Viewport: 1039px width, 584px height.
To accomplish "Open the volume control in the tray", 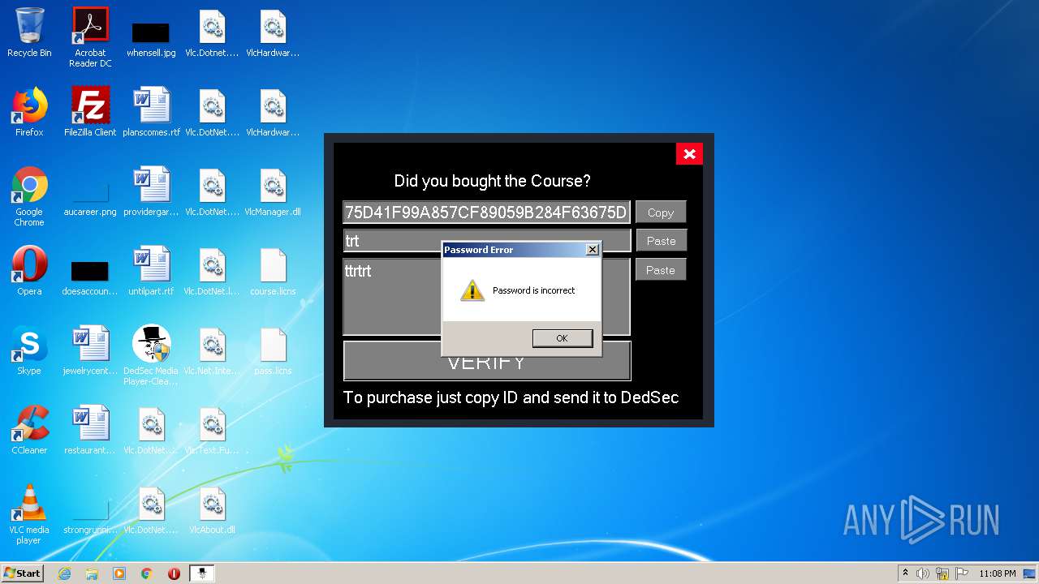I will [923, 573].
